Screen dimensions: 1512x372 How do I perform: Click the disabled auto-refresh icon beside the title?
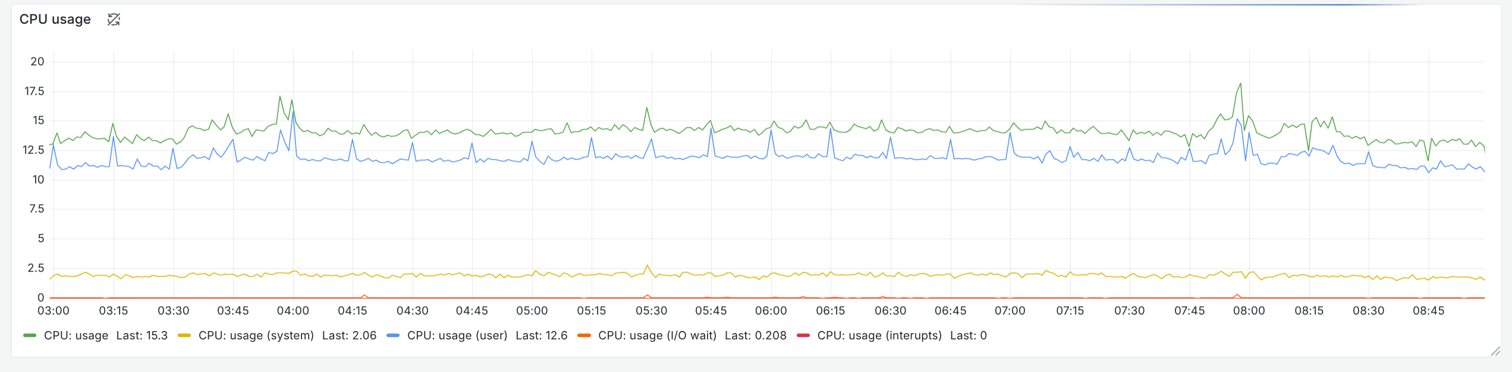click(114, 20)
